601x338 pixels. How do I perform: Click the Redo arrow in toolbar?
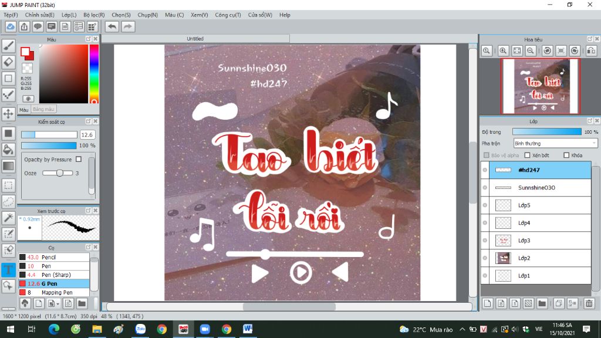click(128, 26)
